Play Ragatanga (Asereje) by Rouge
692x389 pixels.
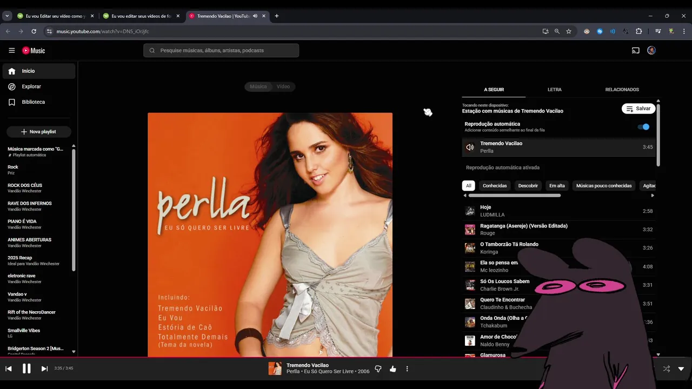tap(559, 229)
